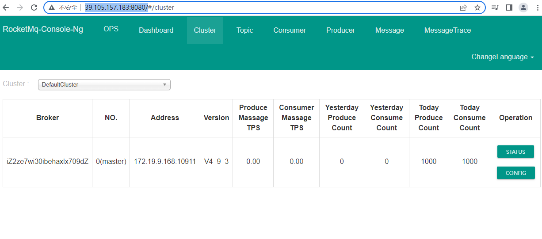Click the Version column header
This screenshot has height=239, width=542.
coord(217,118)
